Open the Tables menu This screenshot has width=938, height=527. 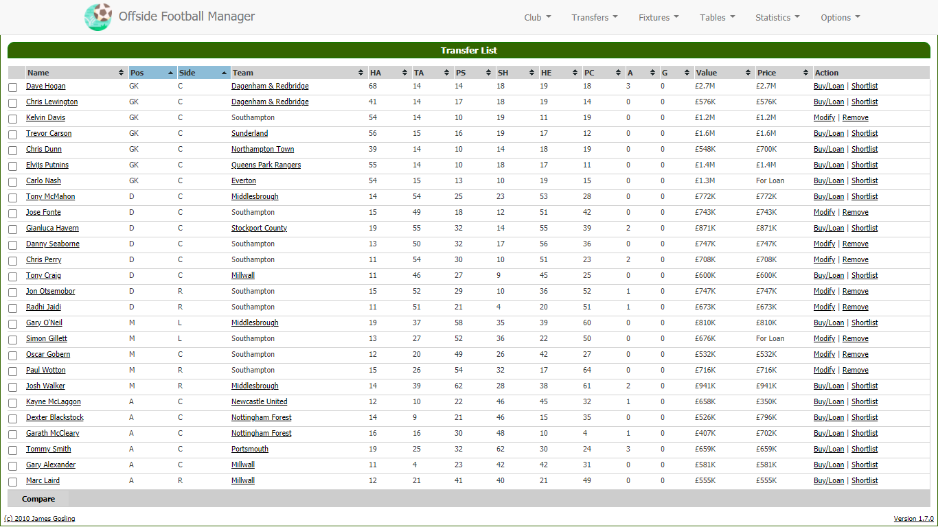click(717, 18)
